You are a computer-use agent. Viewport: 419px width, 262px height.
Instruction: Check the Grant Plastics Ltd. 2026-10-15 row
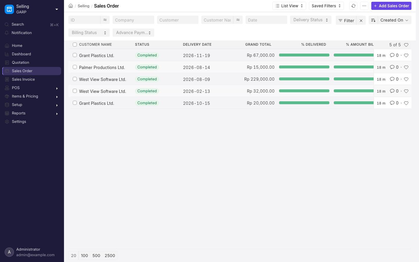75,103
